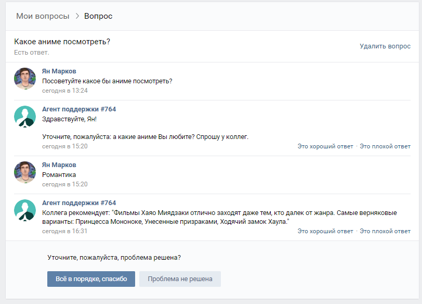Confirm with Всё в порядке, спасибо button
Image resolution: width=422 pixels, height=304 pixels.
[91, 279]
